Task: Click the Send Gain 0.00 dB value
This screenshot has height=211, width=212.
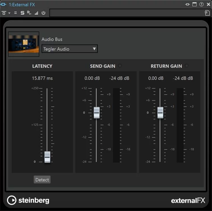Action: (x=92, y=78)
